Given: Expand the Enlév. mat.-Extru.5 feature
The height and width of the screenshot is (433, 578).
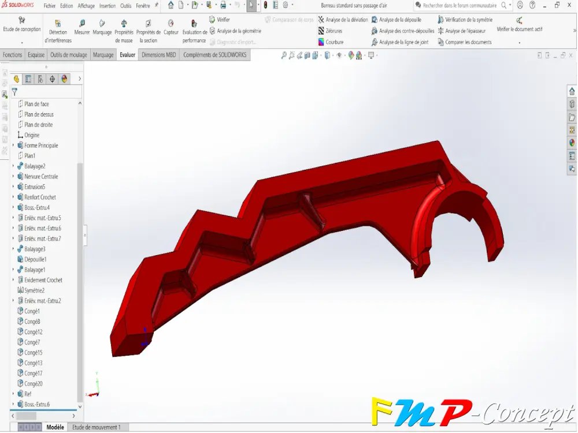Looking at the screenshot, I should point(13,218).
